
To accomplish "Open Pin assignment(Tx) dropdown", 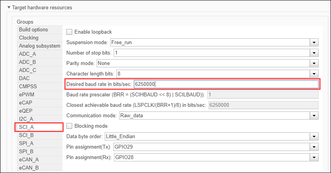I will click(315, 147).
